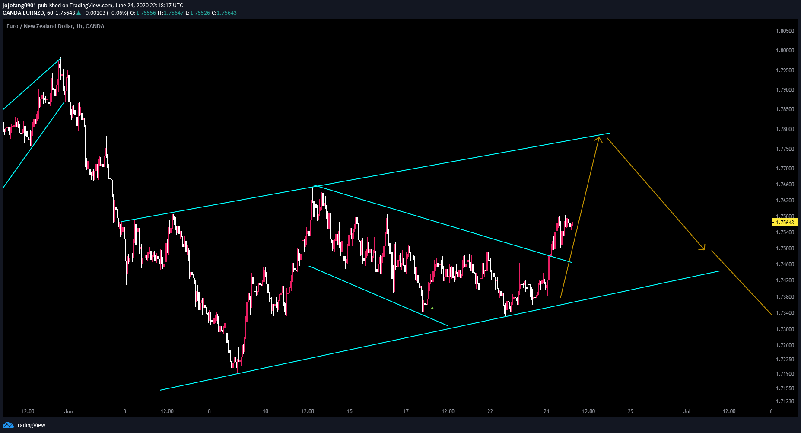Image resolution: width=801 pixels, height=433 pixels.
Task: Click the 1.78000 price axis label
Action: 785,129
